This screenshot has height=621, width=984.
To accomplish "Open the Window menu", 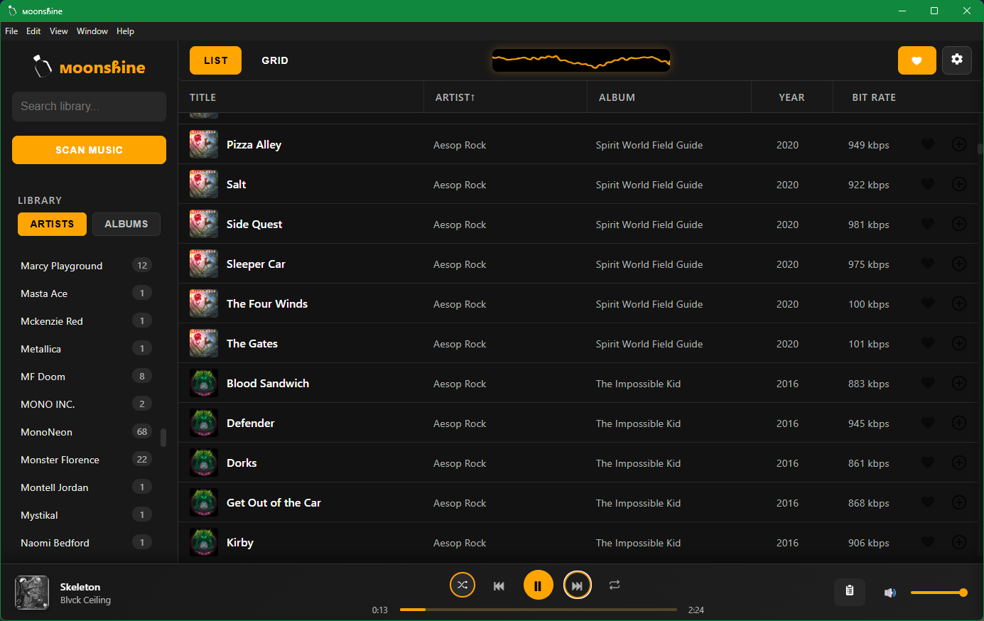I will tap(92, 31).
